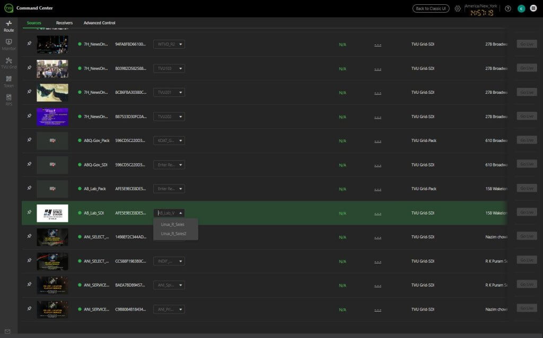543x338 pixels.
Task: Toggle pin on source CC588F198380C row
Action: pyautogui.click(x=29, y=260)
